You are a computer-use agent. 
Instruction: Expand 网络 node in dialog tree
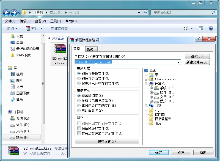[146, 106]
